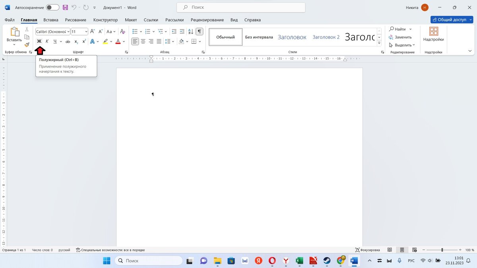Image resolution: width=477 pixels, height=268 pixels.
Task: Decrease the paragraph indent
Action: (174, 31)
